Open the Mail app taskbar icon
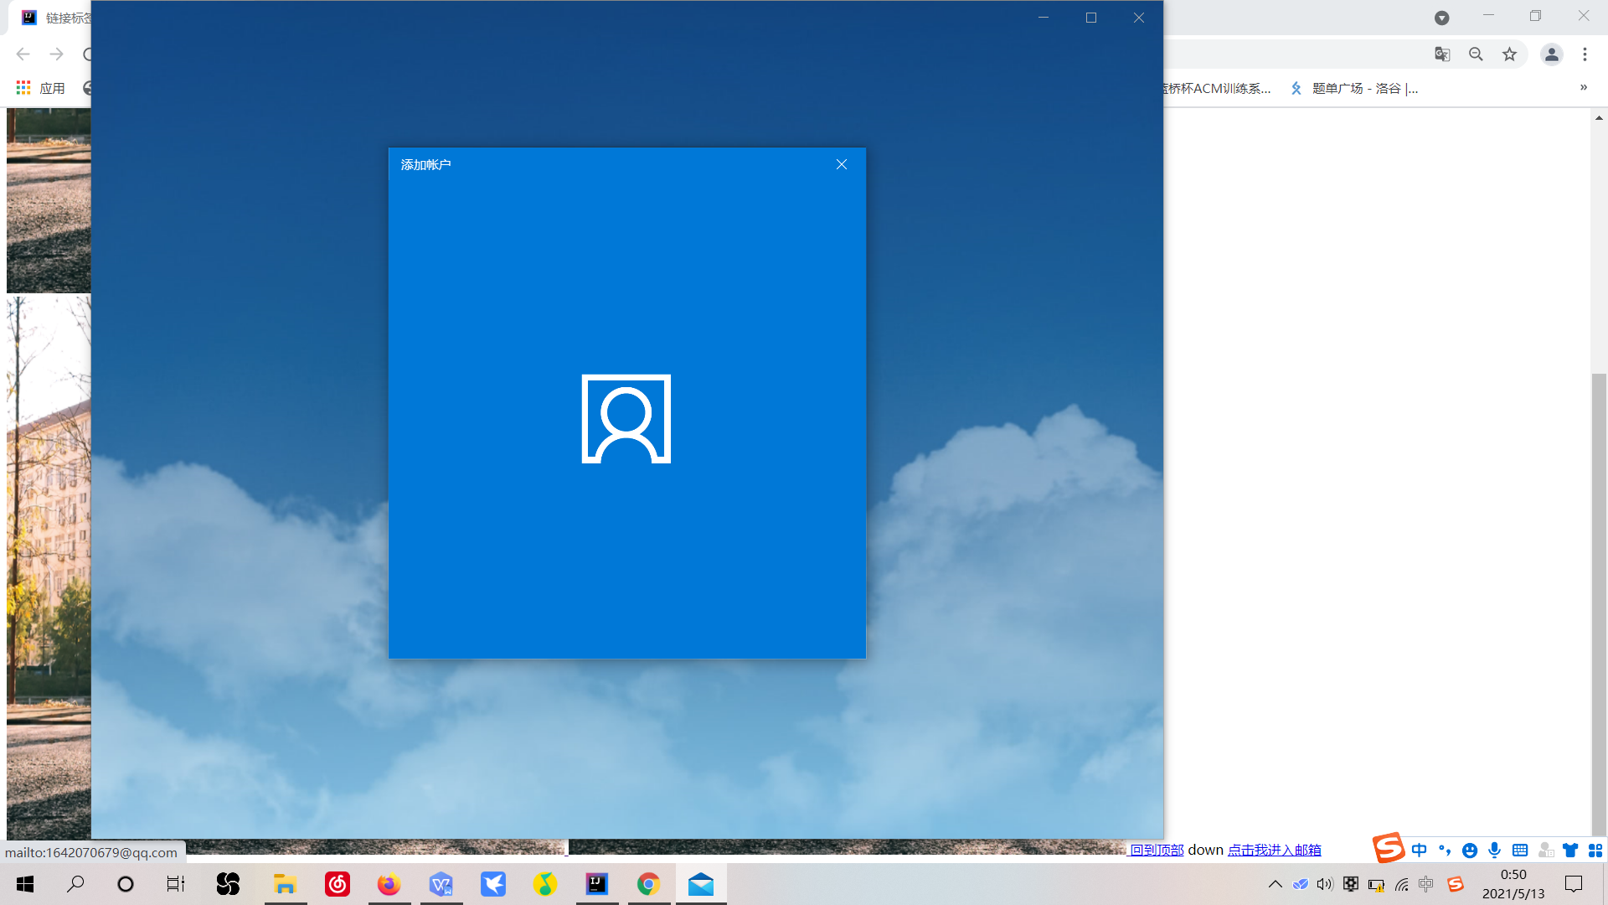This screenshot has width=1608, height=905. click(x=701, y=884)
